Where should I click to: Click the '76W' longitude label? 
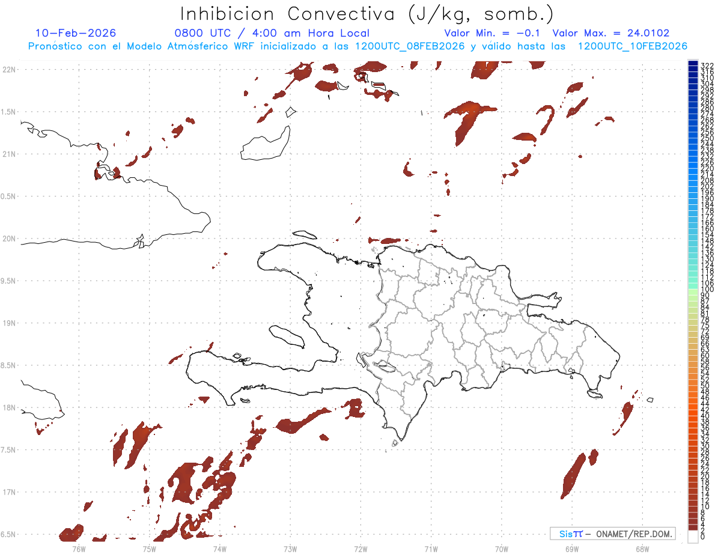79,548
